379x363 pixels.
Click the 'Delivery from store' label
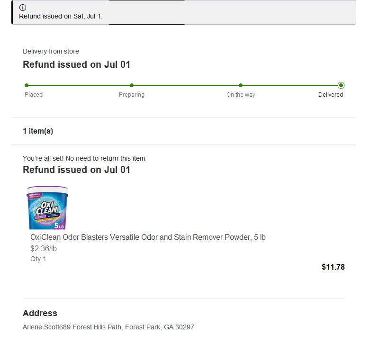pos(51,51)
